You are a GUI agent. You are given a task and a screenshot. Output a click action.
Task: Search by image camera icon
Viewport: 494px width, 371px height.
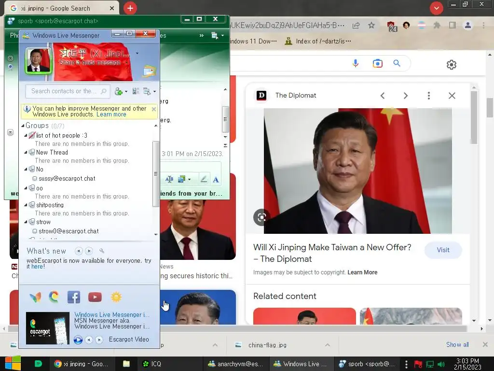[377, 63]
